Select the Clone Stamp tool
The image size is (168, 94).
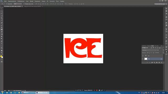coord(2,27)
